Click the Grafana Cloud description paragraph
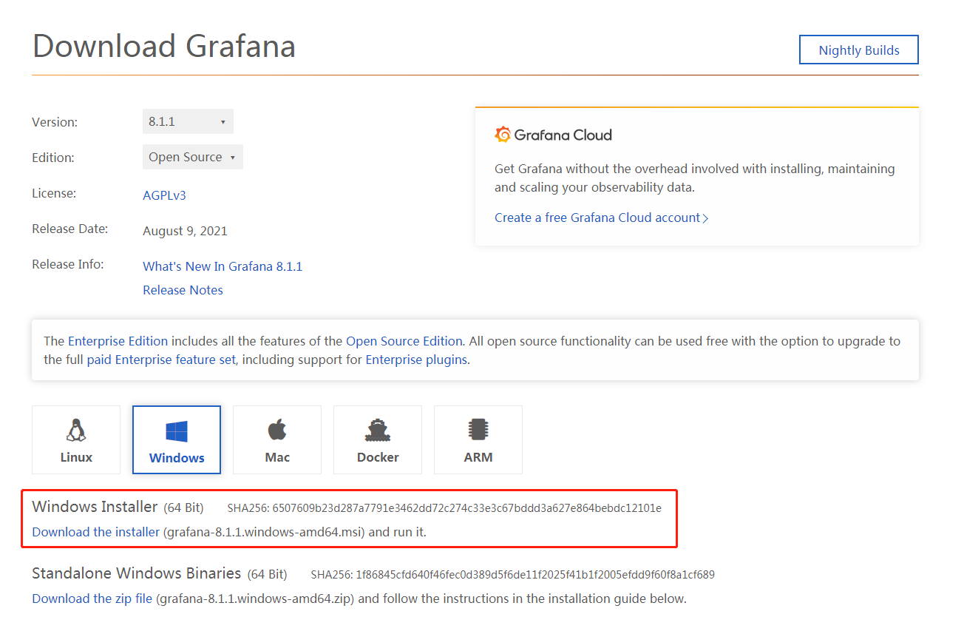The width and height of the screenshot is (964, 617). [695, 178]
